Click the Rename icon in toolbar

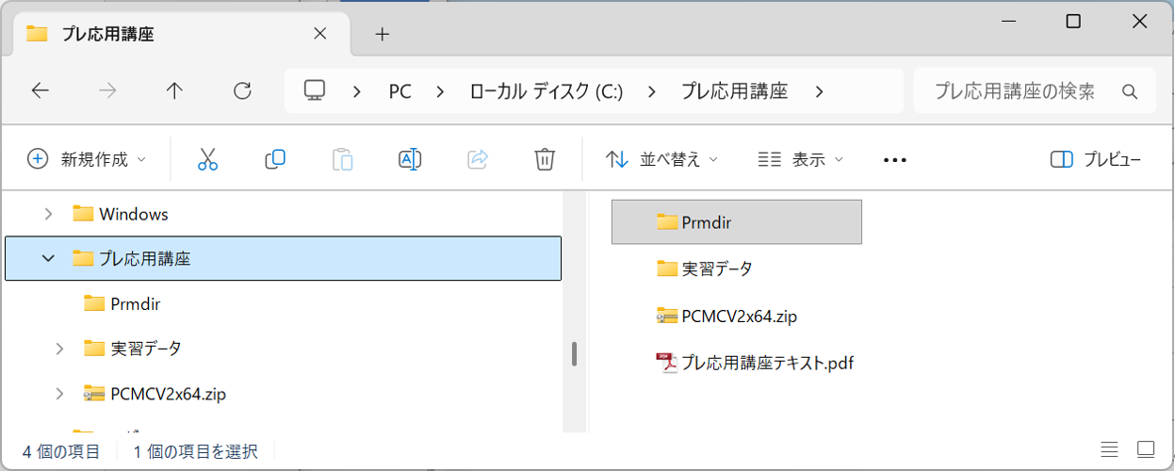pyautogui.click(x=409, y=159)
